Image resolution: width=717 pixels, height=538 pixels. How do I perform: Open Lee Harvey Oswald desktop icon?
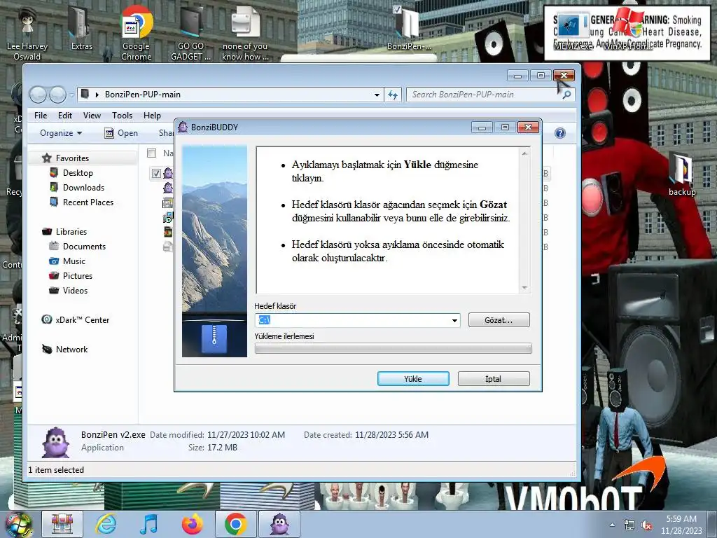tap(27, 34)
